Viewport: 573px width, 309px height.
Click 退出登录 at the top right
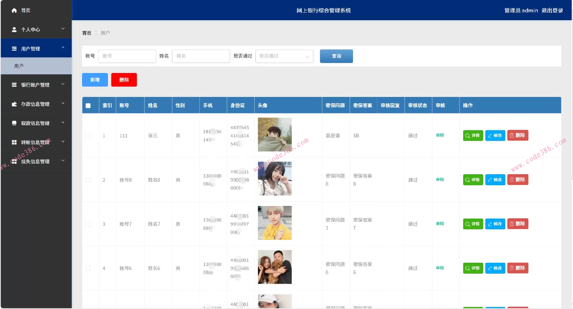click(552, 10)
